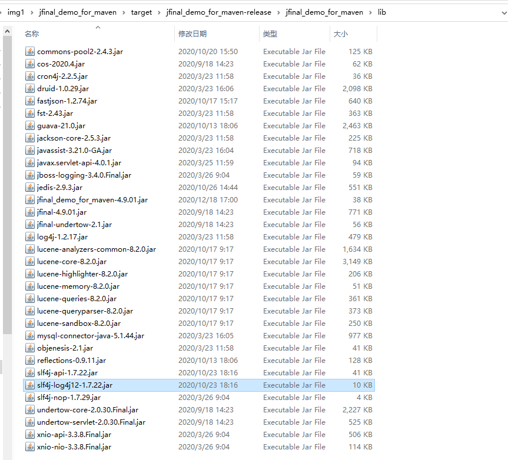Viewport: 508px width, 460px height.
Task: Click the javassist-3.21.0-GA.jar icon
Action: pyautogui.click(x=30, y=150)
